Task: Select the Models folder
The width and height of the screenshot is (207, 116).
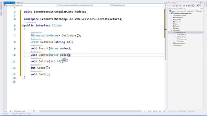Action: point(176,26)
